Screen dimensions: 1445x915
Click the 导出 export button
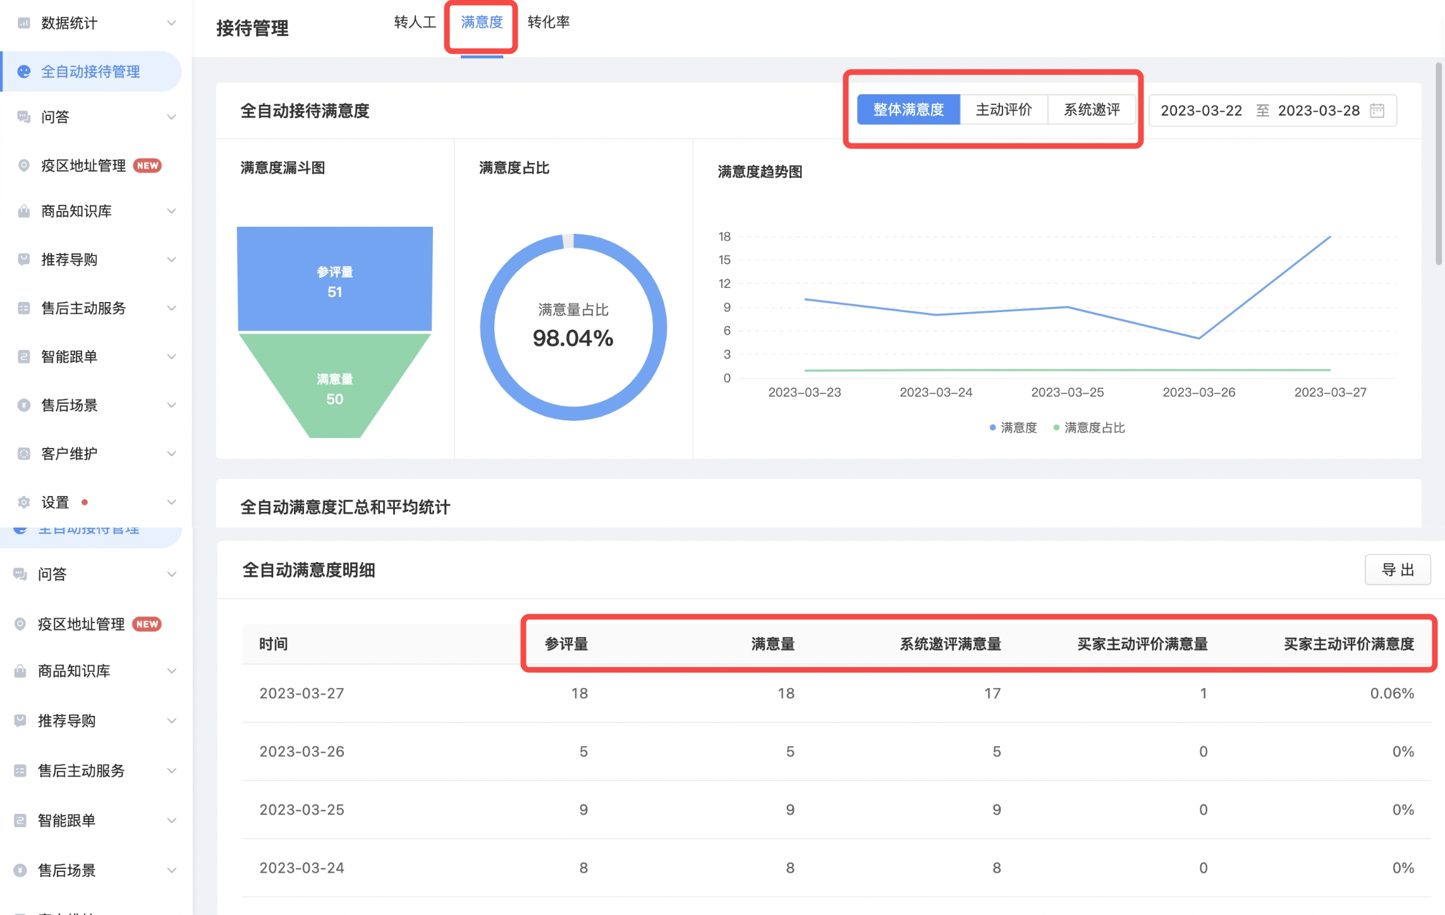[x=1398, y=570]
